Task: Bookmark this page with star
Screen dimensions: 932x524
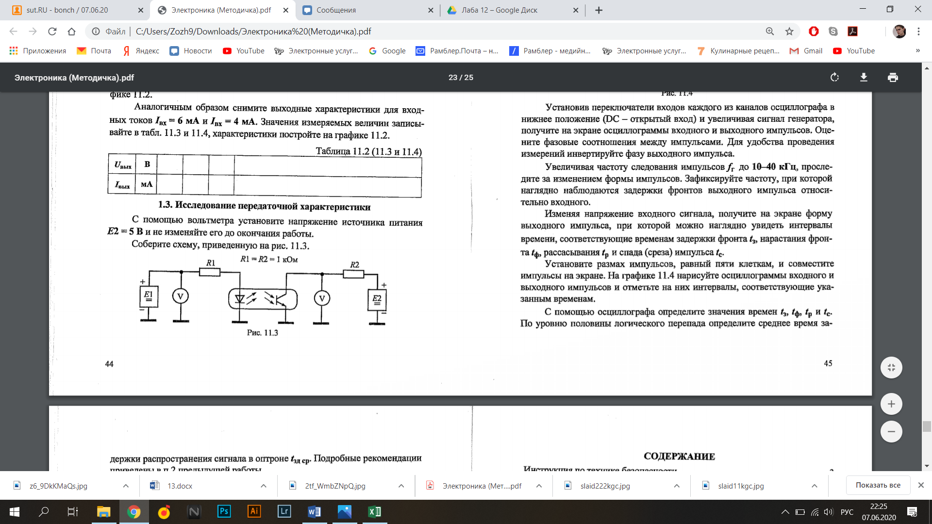Action: point(789,32)
